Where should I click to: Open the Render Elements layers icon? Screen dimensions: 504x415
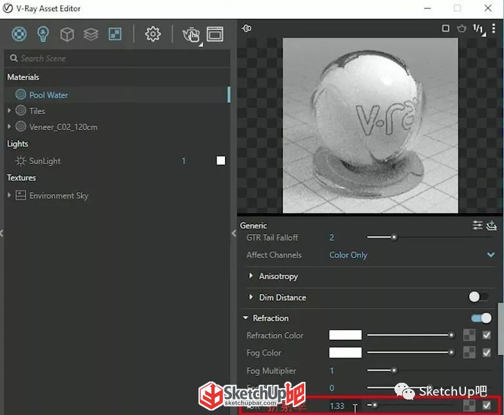click(x=91, y=34)
